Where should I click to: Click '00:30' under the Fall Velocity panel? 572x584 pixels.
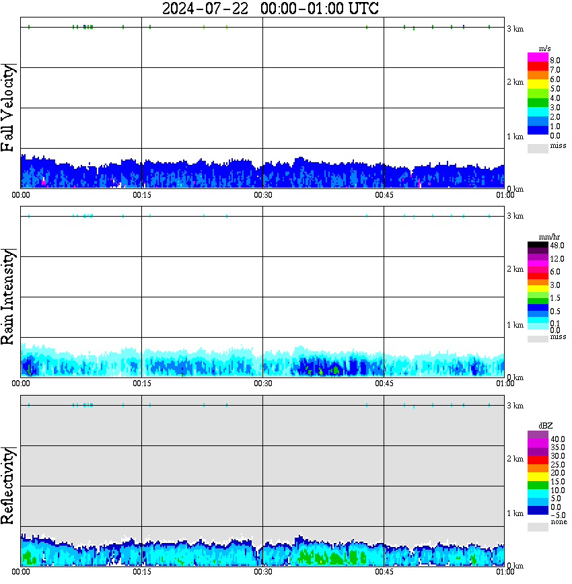pyautogui.click(x=263, y=195)
